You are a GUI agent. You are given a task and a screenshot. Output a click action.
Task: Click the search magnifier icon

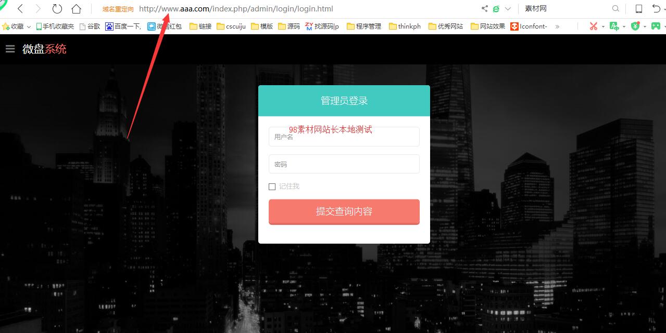point(615,8)
